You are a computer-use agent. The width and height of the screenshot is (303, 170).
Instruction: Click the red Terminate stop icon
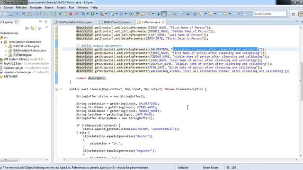click(71, 14)
